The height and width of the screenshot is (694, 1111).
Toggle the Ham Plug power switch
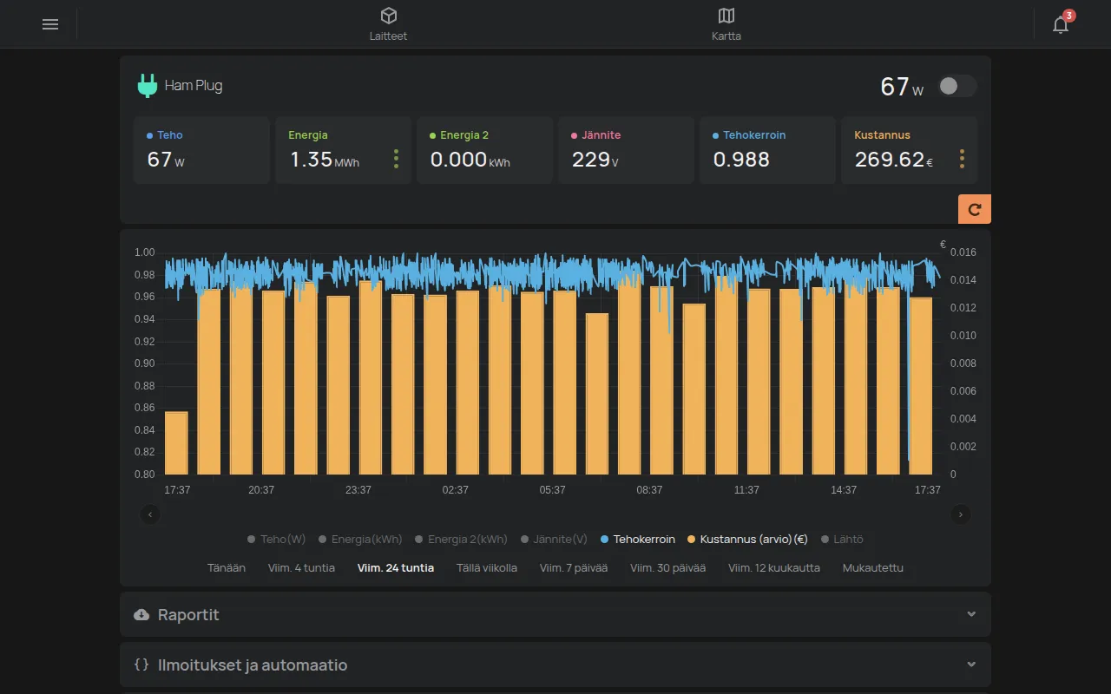coord(958,86)
